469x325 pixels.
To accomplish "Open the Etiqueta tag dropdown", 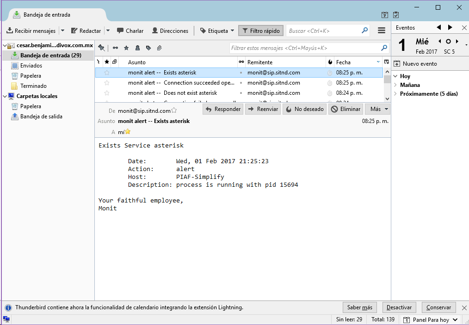I will pos(217,31).
